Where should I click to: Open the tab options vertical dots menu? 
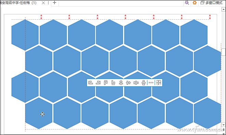coord(48,3)
